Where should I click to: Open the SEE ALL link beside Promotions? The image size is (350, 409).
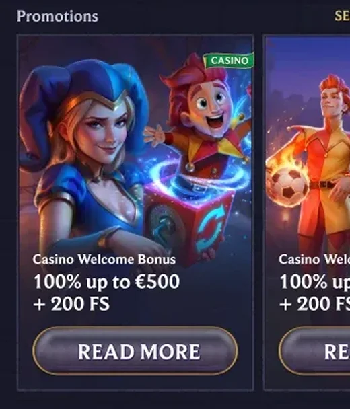coord(342,16)
